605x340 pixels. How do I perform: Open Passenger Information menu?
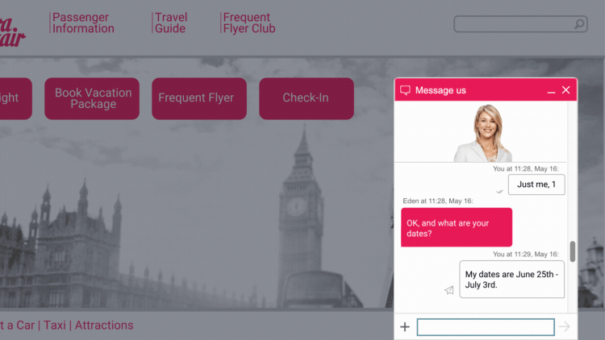83,23
